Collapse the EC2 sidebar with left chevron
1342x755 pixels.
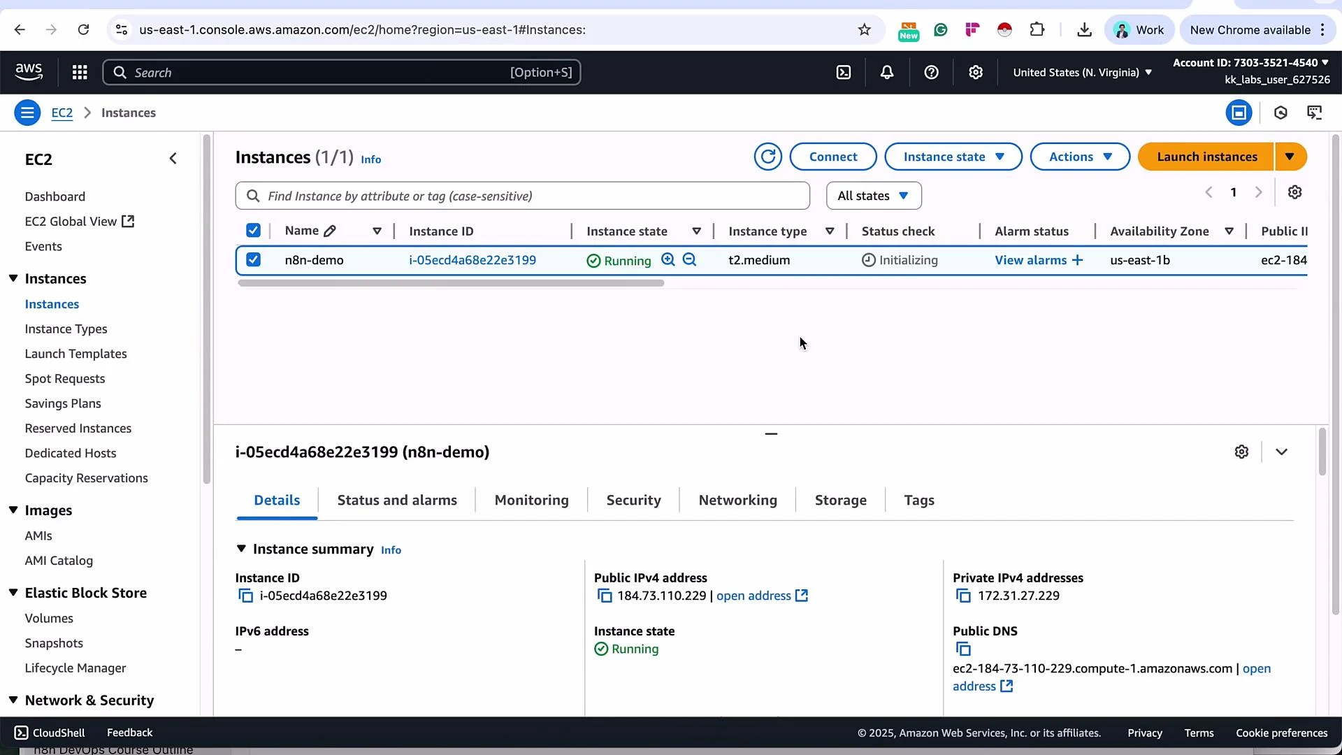(173, 159)
